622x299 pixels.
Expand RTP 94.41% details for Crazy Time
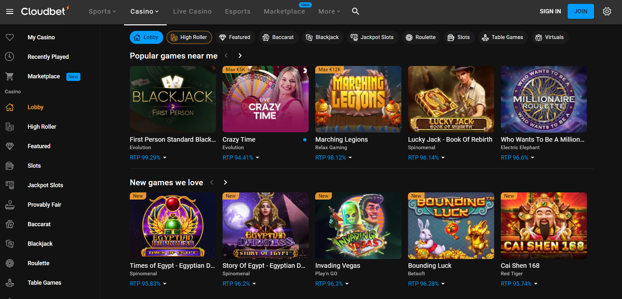coord(241,158)
